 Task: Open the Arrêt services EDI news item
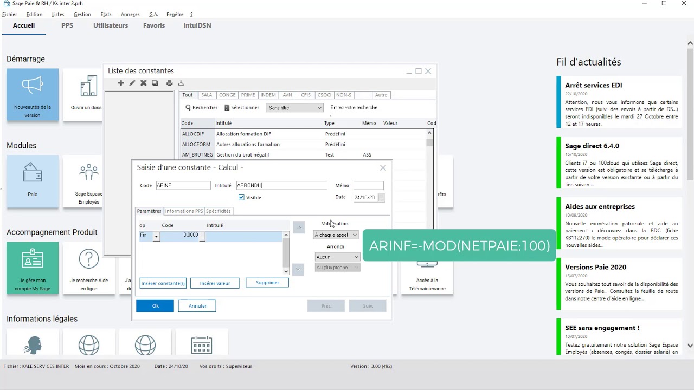point(619,102)
